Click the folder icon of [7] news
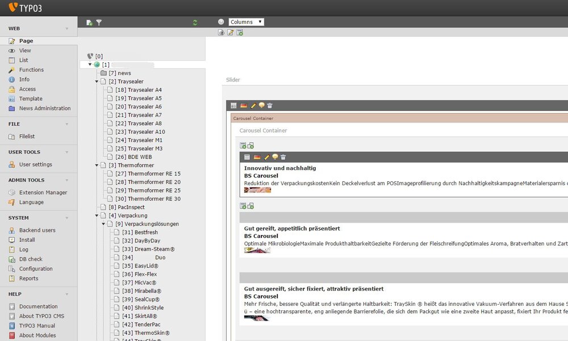This screenshot has height=341, width=568. point(103,73)
